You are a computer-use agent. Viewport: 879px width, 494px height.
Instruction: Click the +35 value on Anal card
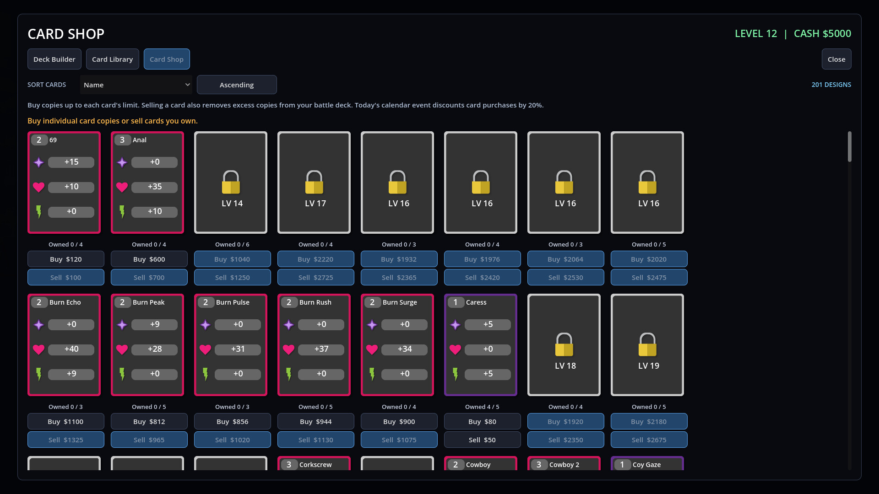coord(155,187)
